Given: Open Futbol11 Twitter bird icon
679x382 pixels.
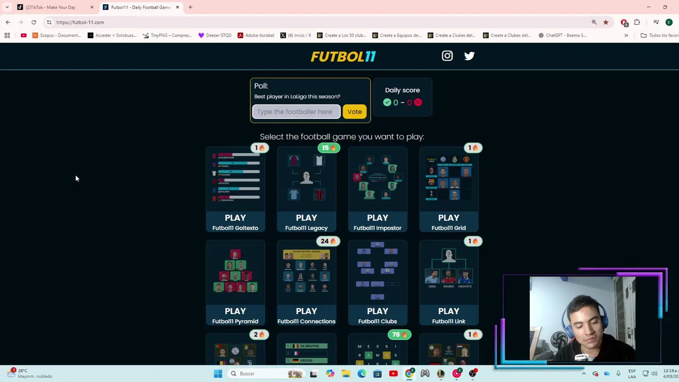Looking at the screenshot, I should (469, 56).
